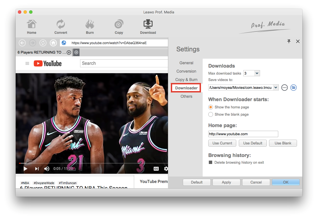Go to the Home module icon
The image size is (318, 219).
(32, 25)
